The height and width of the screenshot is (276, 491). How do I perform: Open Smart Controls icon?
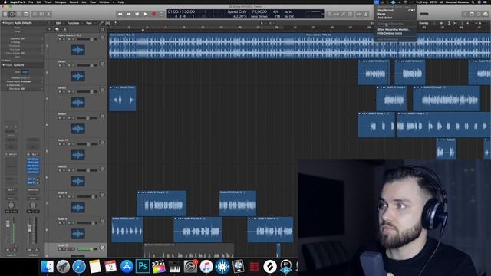[35, 14]
